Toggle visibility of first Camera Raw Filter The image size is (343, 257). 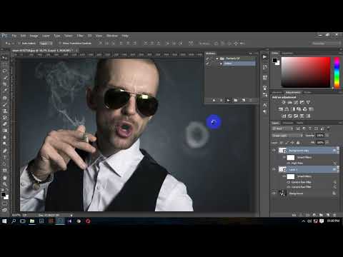[289, 182]
